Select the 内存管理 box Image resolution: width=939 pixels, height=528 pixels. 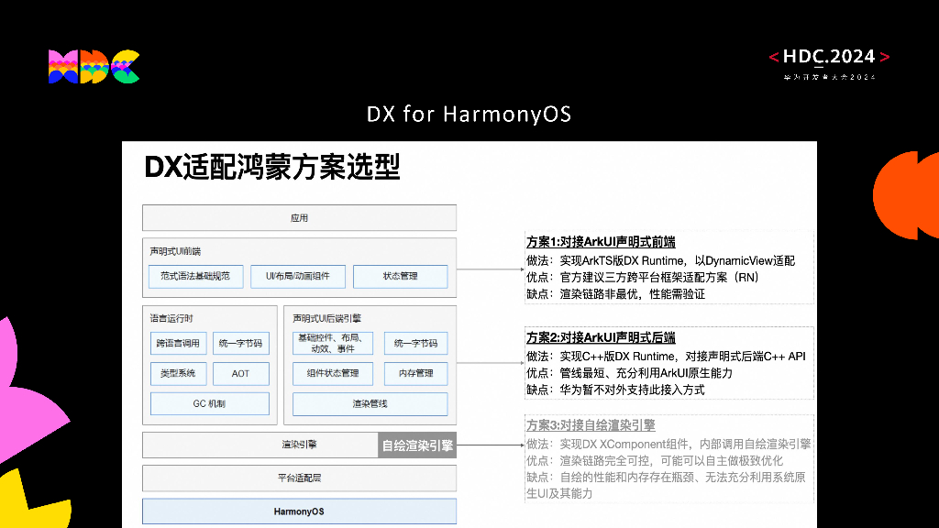(415, 374)
